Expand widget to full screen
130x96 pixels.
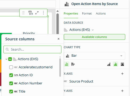click(x=37, y=13)
